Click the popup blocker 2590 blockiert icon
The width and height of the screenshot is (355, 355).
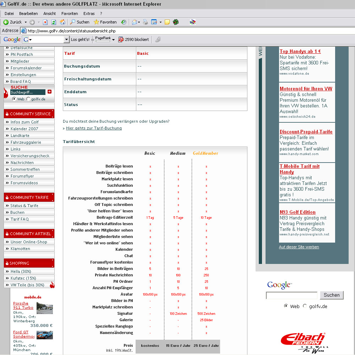pos(133,39)
